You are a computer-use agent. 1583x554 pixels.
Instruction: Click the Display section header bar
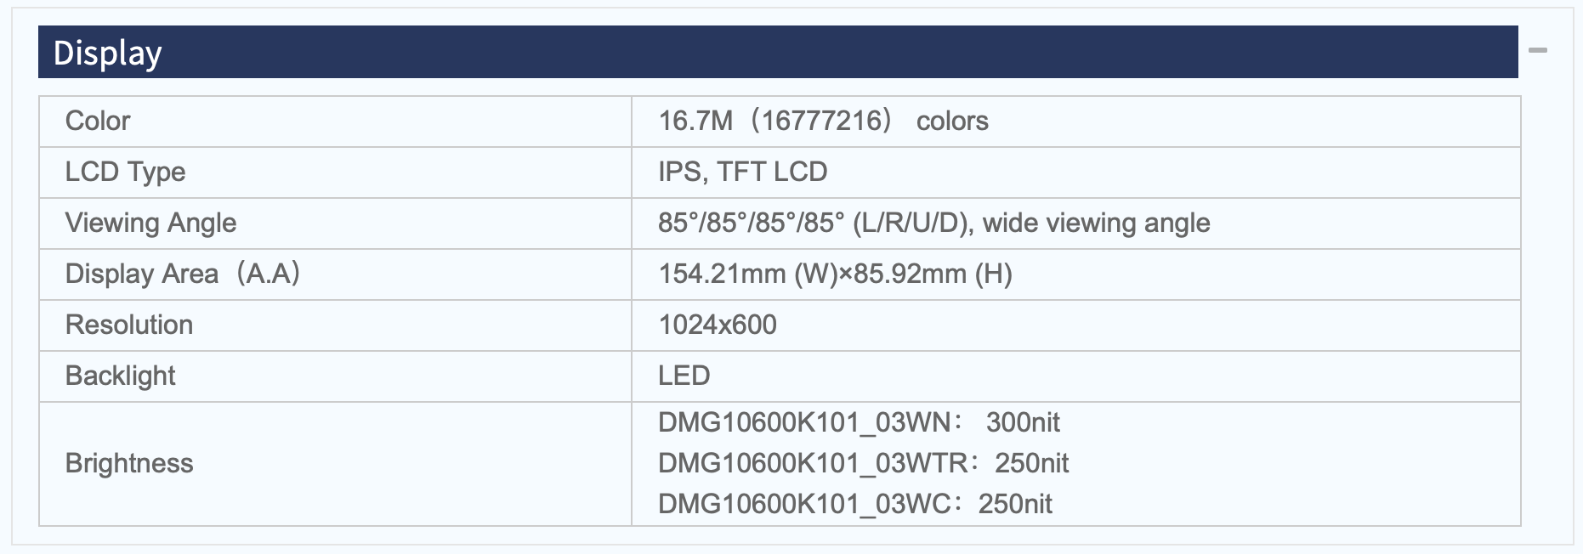click(778, 52)
